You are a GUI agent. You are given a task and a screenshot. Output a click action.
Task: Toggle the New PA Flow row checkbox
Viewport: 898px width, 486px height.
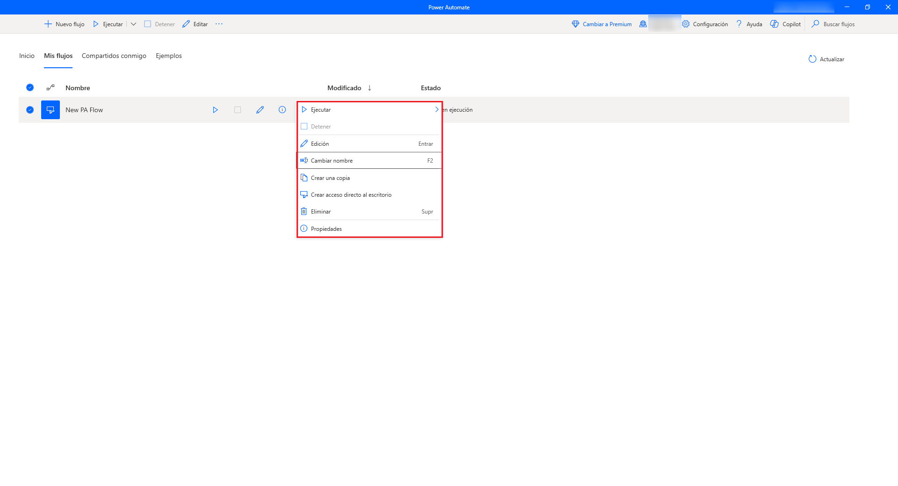[30, 110]
